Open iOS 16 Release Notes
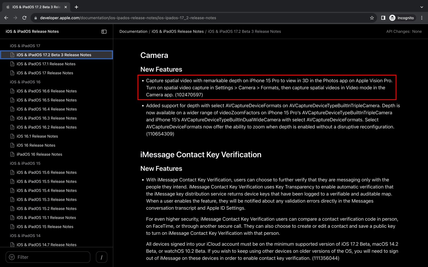This screenshot has height=267, width=428. (36, 145)
